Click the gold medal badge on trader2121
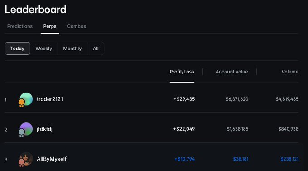The width and height of the screenshot is (308, 171). [22, 103]
